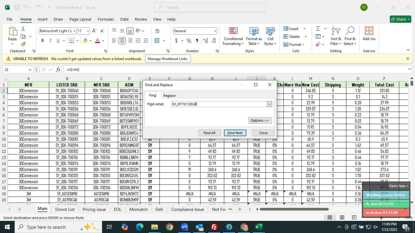415x233 pixels.
Task: Click Wrap Text icon
Action: point(157,31)
